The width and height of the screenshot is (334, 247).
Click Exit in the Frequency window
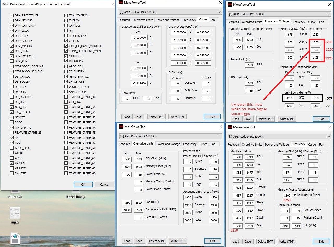click(x=321, y=242)
